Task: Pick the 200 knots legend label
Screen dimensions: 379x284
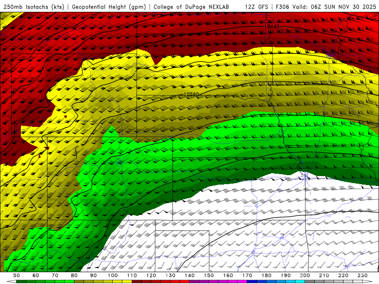Action: [305, 275]
